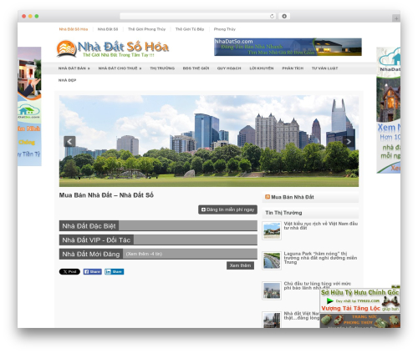This screenshot has width=418, height=353.
Task: Click the left side house banner ad
Action: point(29,107)
